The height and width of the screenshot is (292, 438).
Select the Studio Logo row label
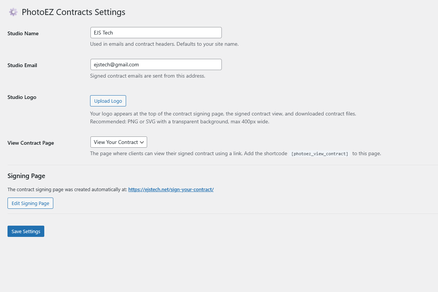click(x=22, y=97)
